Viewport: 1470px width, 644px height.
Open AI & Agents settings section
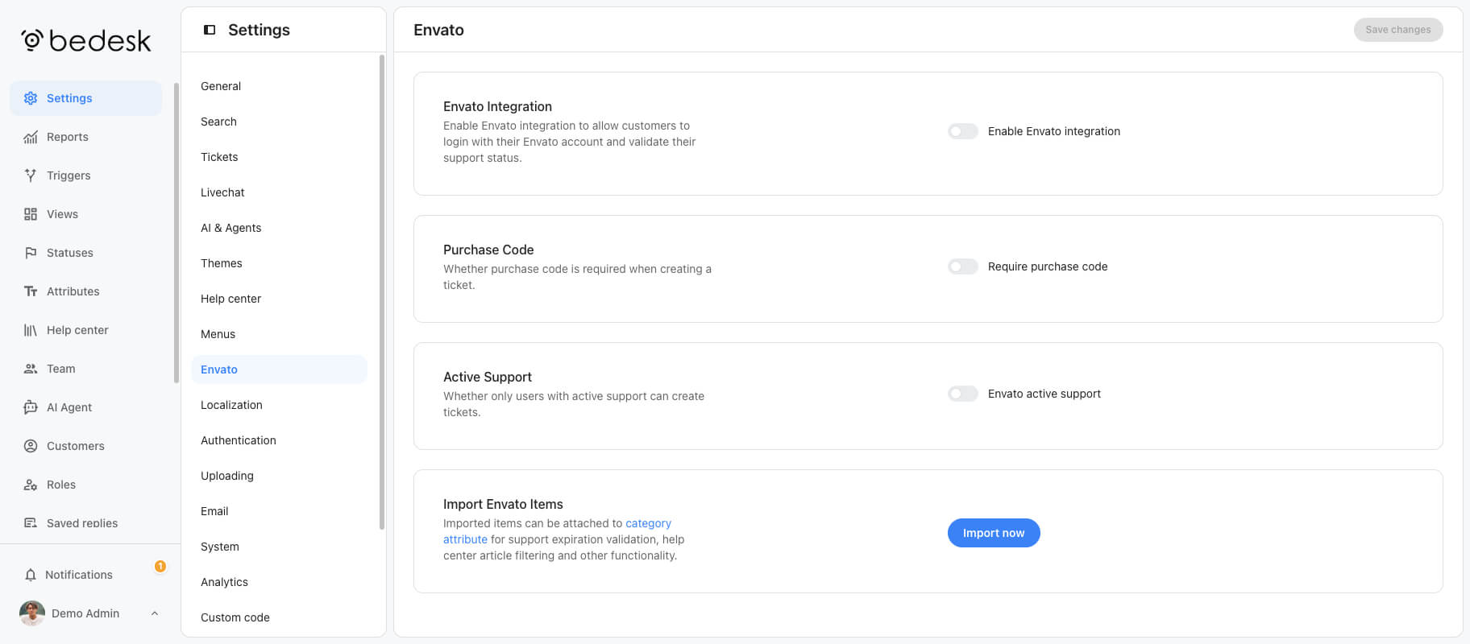pyautogui.click(x=279, y=228)
